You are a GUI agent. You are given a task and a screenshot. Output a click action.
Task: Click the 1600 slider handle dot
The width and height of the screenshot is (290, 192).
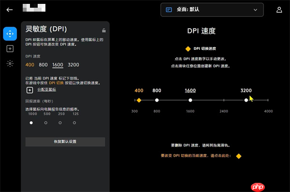[x=190, y=100]
